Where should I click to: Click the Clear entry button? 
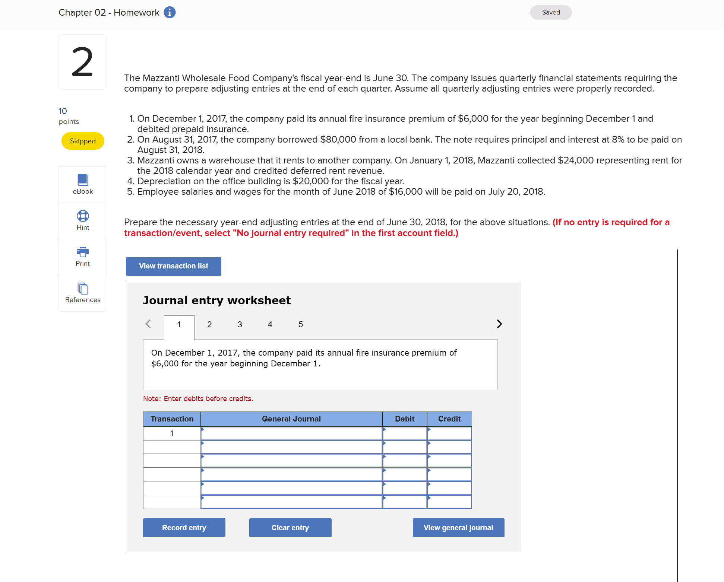290,528
